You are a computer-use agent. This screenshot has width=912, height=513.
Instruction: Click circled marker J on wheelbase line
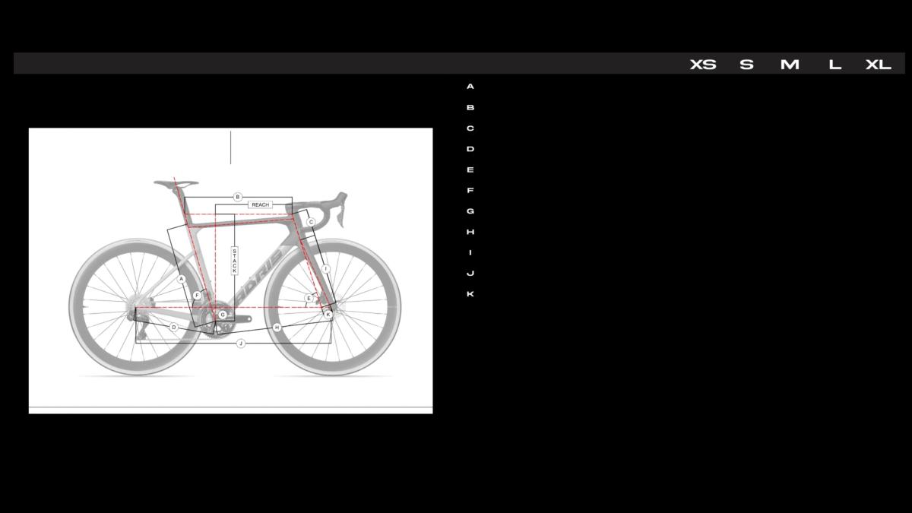pos(241,344)
